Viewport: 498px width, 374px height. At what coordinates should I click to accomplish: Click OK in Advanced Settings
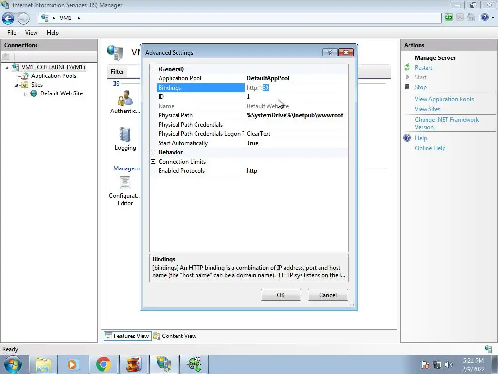[281, 295]
